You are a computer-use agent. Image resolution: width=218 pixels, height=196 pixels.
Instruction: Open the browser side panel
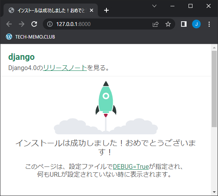184,24
